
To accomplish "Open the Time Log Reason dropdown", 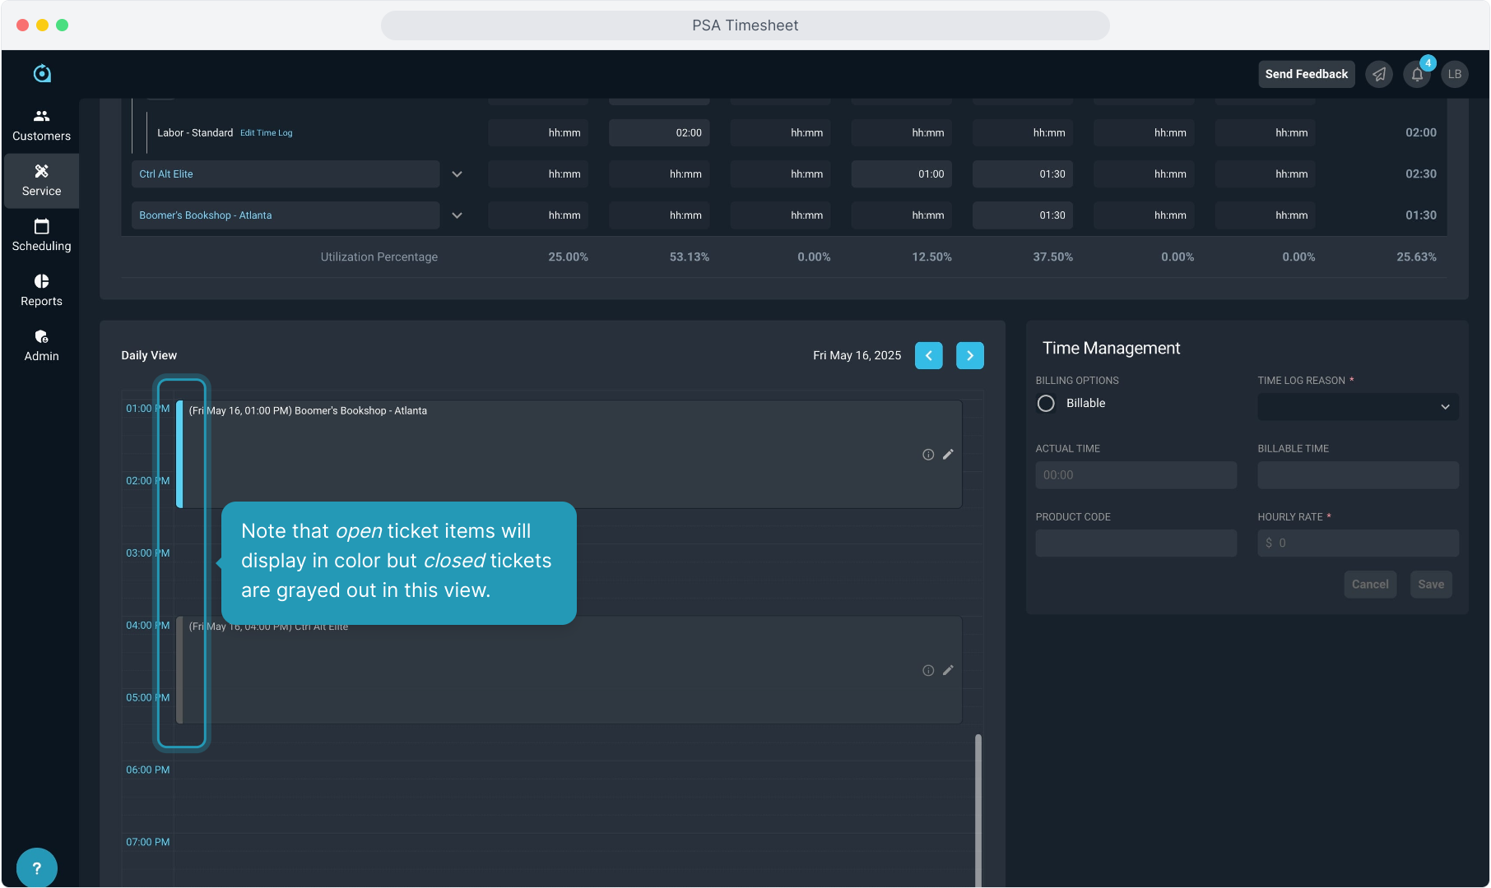I will (x=1358, y=407).
